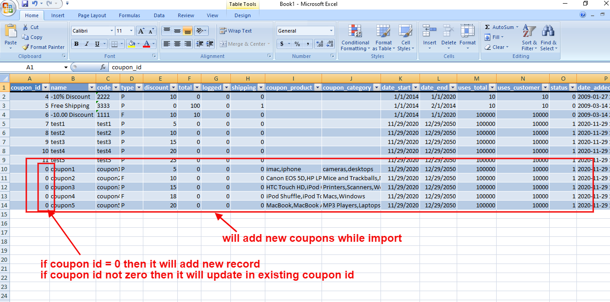
Task: Open the Fill Color dropdown arrow
Action: [x=138, y=44]
